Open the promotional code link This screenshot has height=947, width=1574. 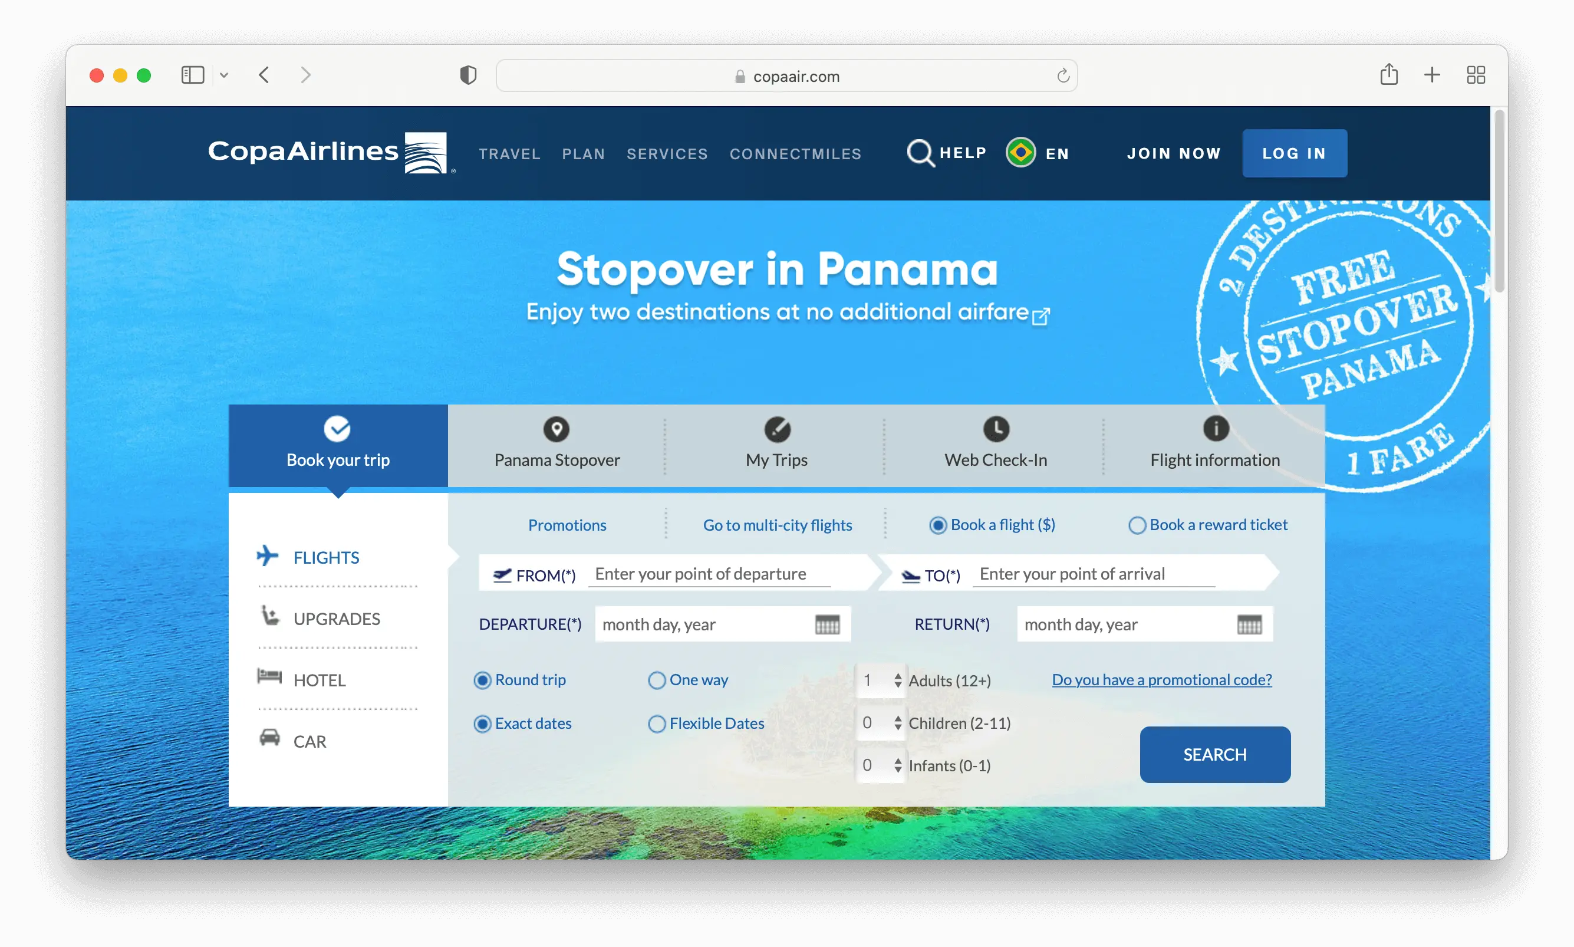pyautogui.click(x=1161, y=680)
